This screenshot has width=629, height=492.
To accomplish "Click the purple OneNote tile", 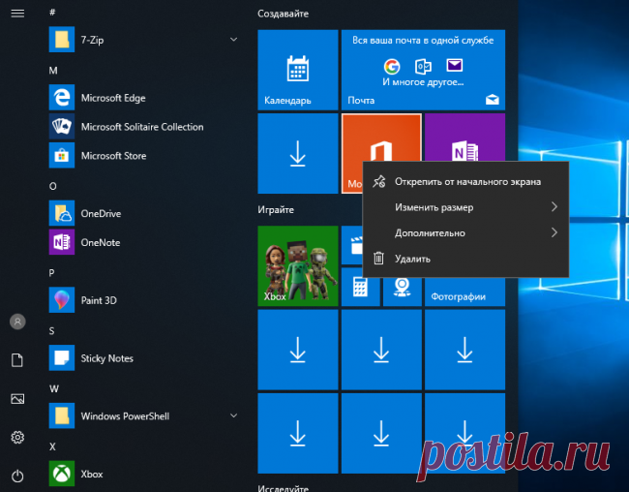I will (464, 138).
